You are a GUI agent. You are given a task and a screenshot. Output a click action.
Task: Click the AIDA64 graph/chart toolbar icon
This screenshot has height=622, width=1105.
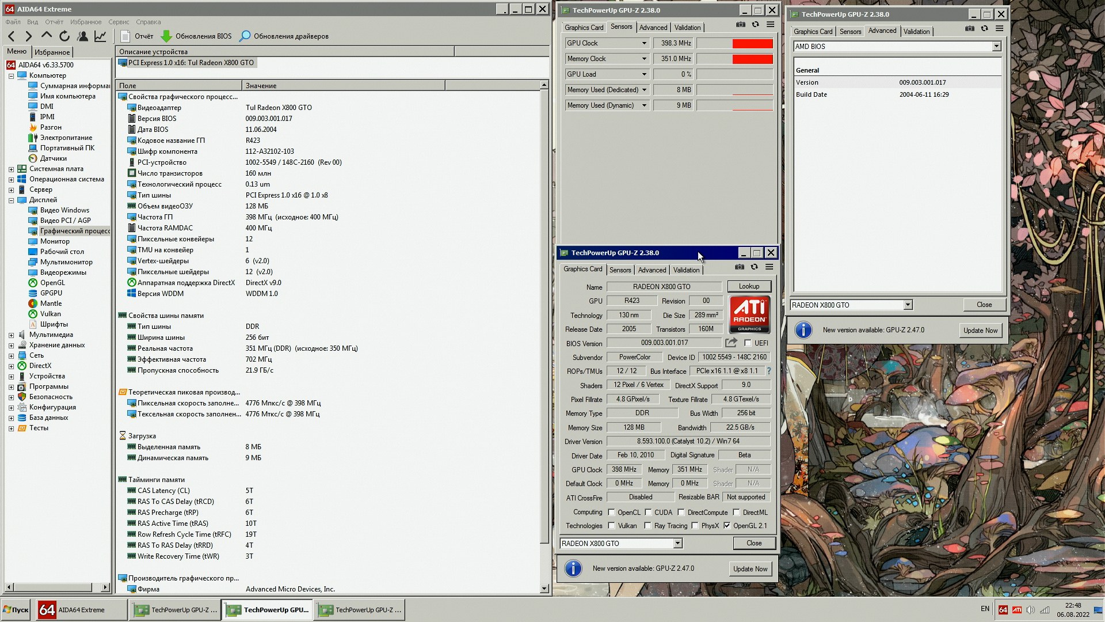point(100,36)
